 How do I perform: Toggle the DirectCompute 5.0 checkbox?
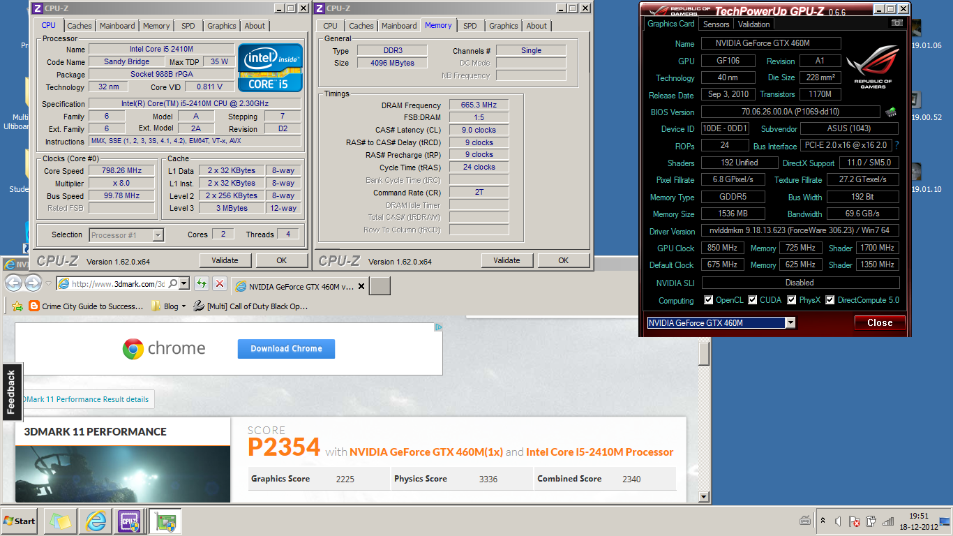click(830, 300)
